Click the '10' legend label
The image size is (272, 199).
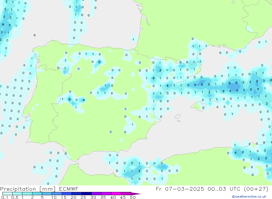[x=54, y=197]
